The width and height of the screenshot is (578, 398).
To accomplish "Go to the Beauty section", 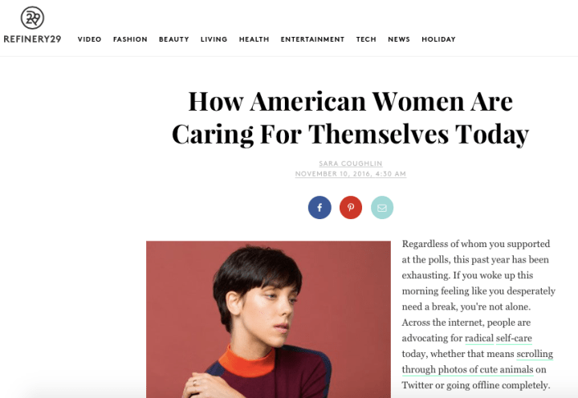I will (x=173, y=39).
